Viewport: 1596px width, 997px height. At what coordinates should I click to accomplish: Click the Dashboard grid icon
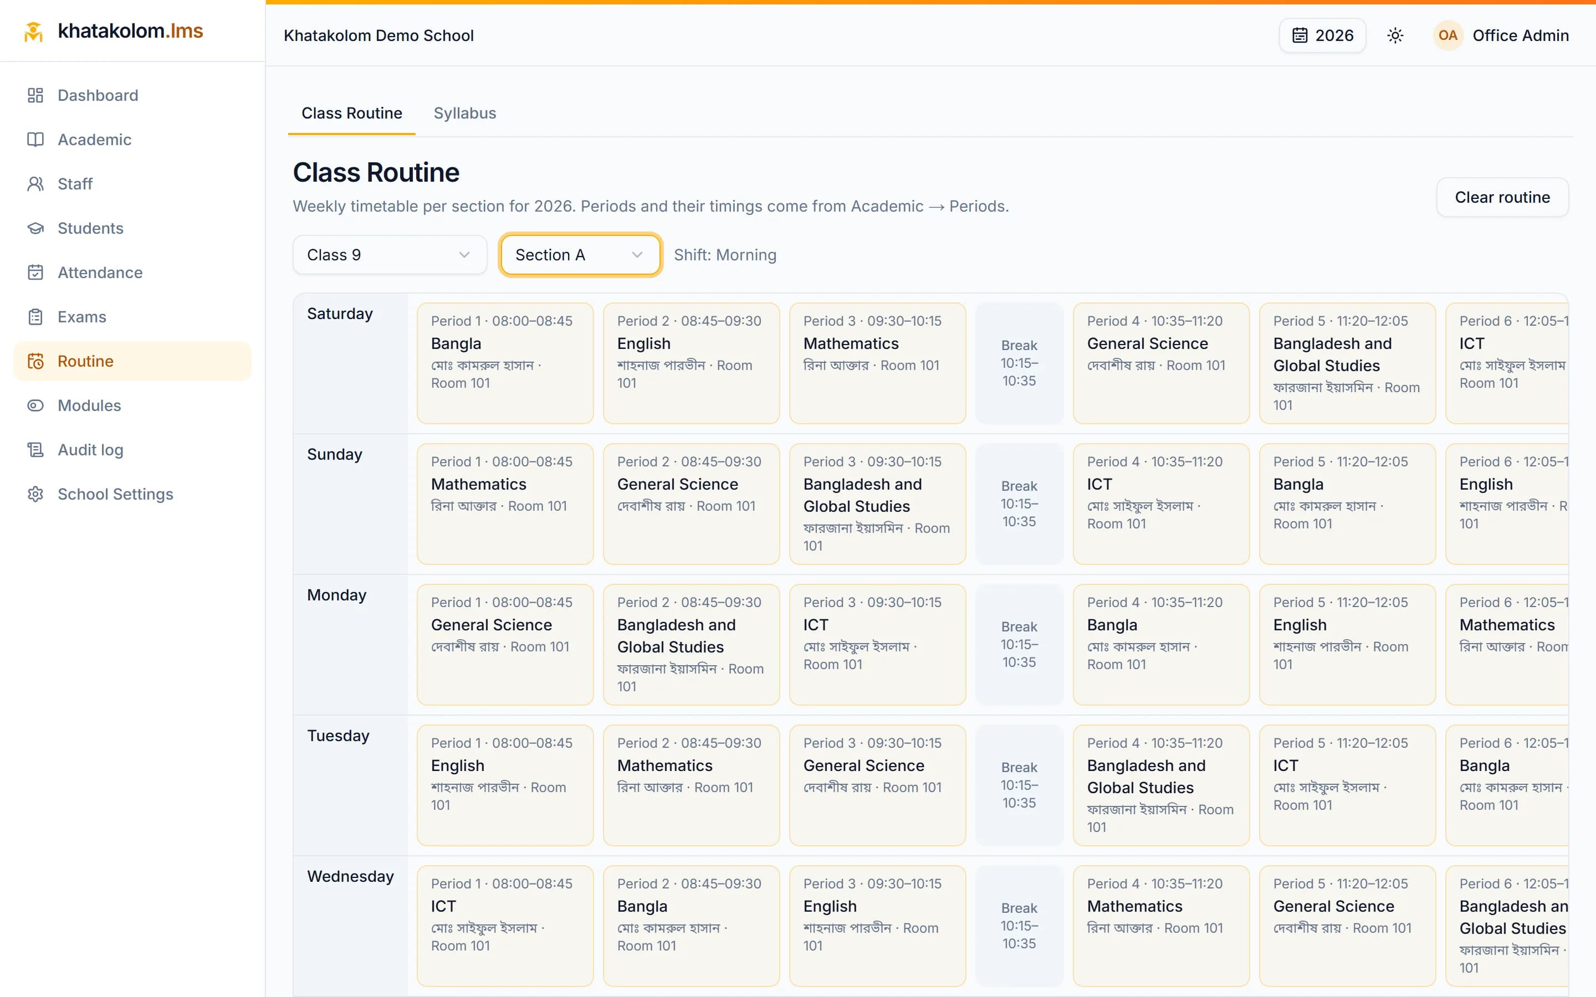(35, 96)
